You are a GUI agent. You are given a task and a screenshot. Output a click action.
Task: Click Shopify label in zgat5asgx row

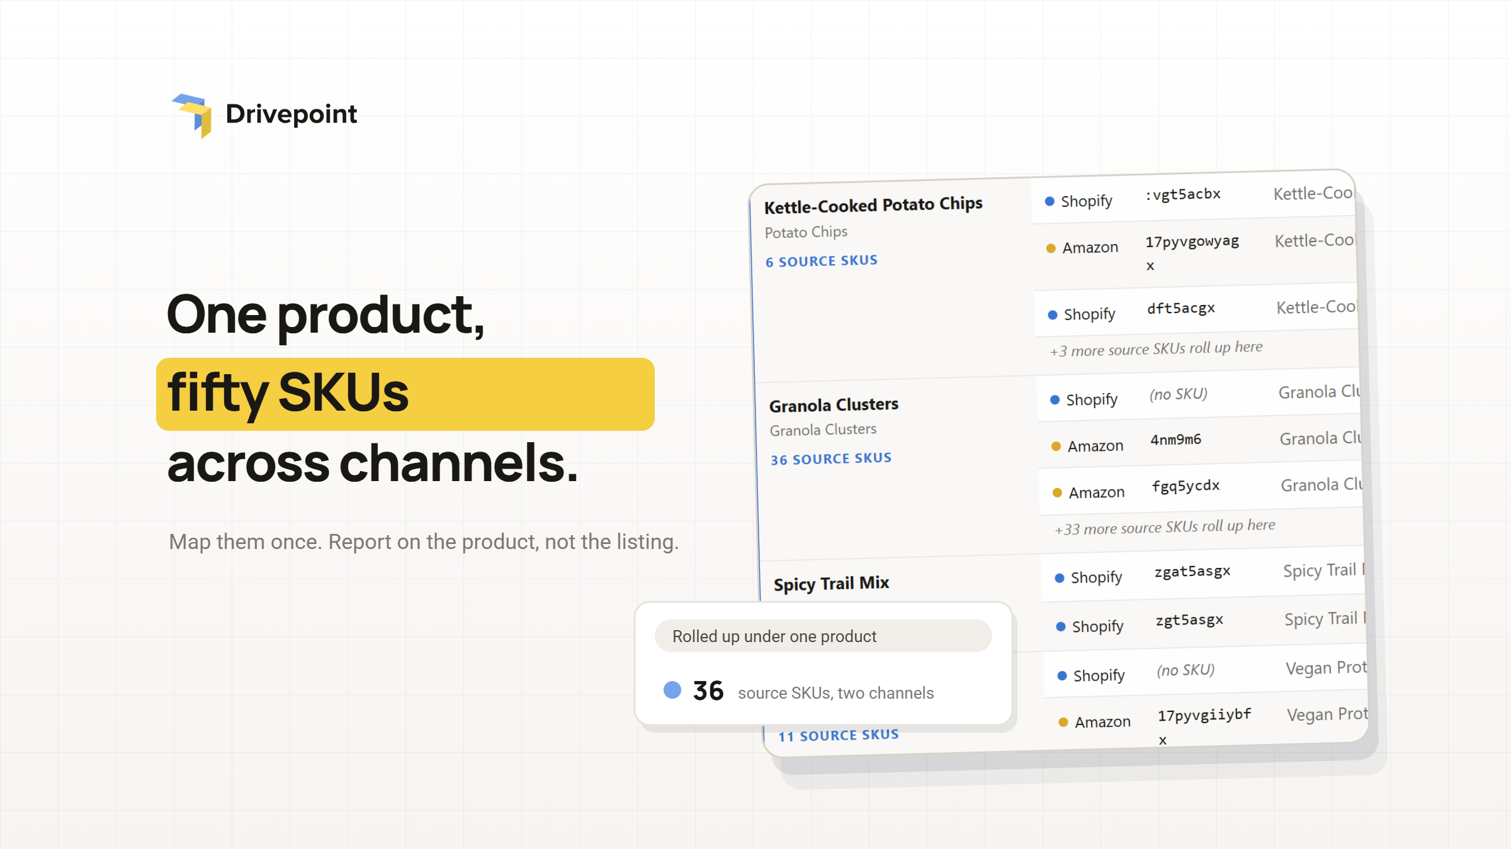click(x=1096, y=577)
